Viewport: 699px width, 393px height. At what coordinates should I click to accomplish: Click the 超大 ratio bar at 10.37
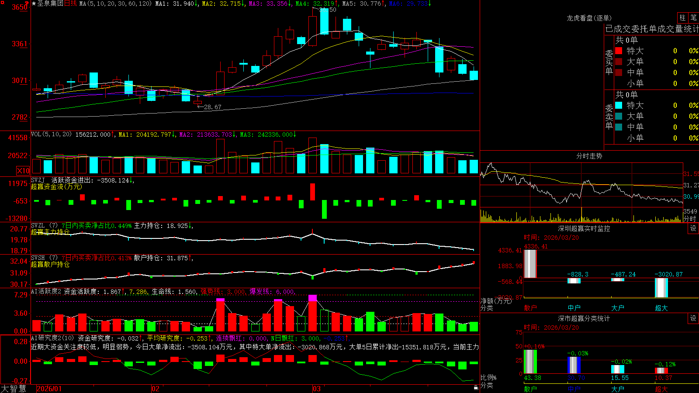click(661, 371)
